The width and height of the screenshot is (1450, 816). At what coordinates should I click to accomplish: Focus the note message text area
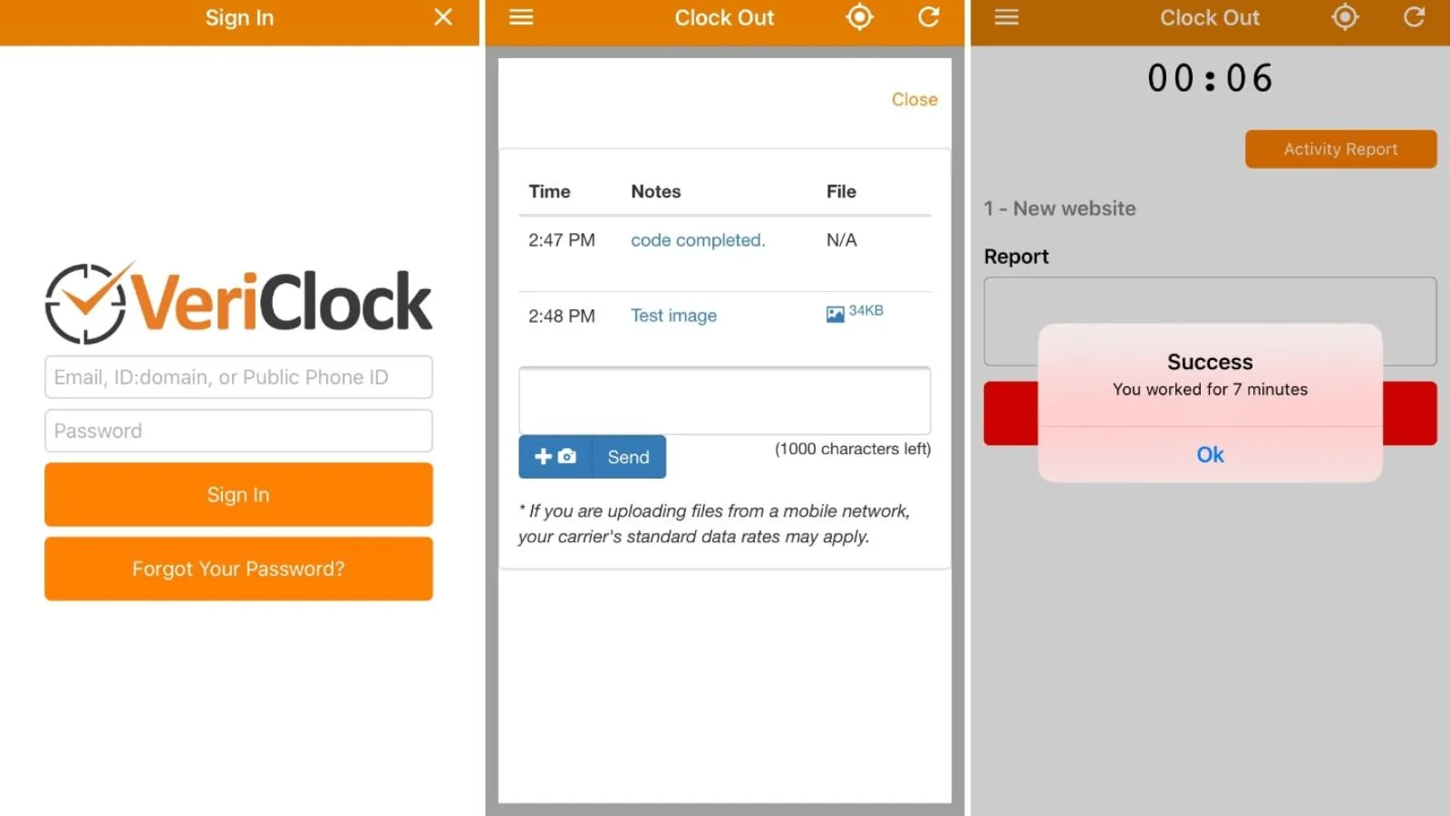(x=724, y=401)
